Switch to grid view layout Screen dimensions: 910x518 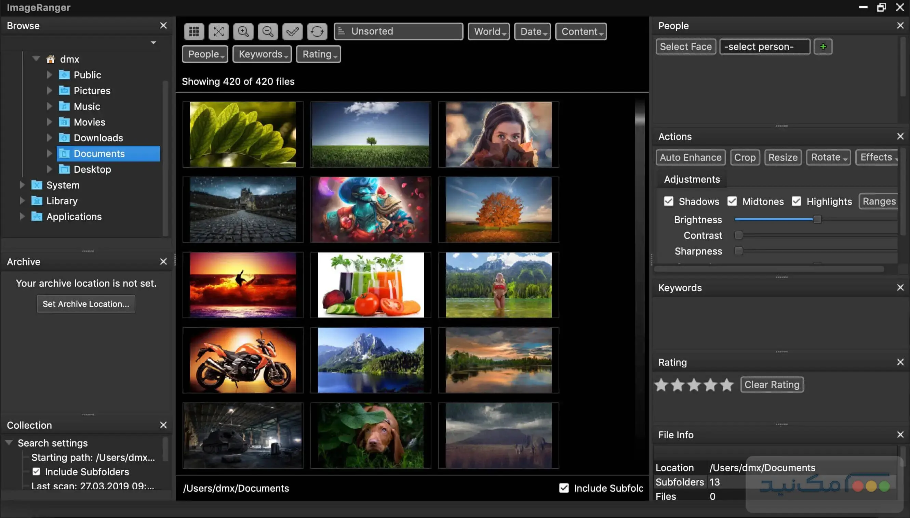(x=194, y=31)
